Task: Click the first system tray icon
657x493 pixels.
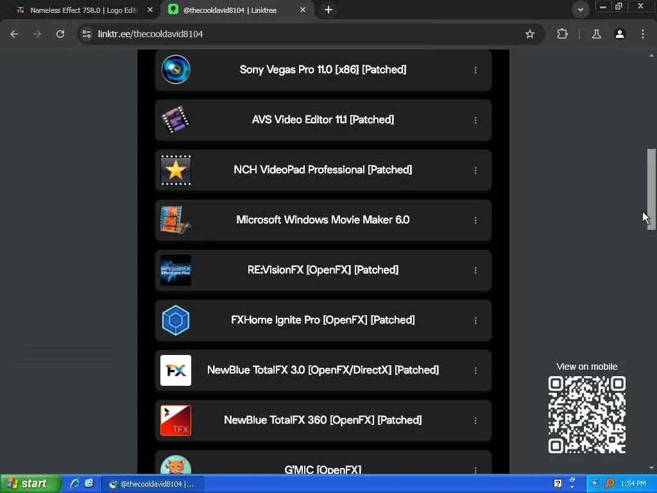Action: [x=596, y=484]
